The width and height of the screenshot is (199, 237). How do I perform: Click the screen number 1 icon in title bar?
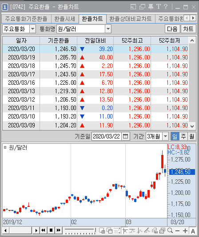click(5, 7)
